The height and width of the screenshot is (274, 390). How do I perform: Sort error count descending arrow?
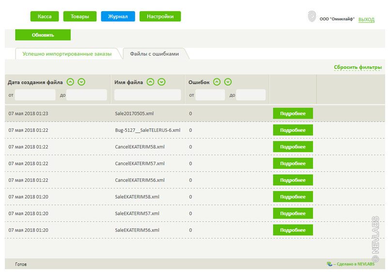click(x=228, y=82)
